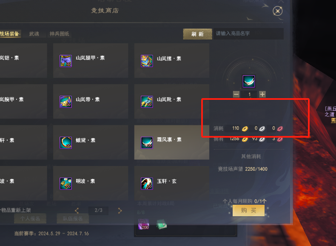This screenshot has height=246, width=336.
Task: Click the 刷新 refresh button
Action: click(x=198, y=34)
